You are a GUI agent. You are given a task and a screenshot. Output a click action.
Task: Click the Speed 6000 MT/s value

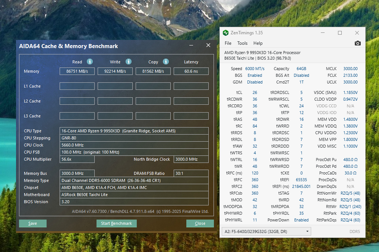pyautogui.click(x=255, y=69)
